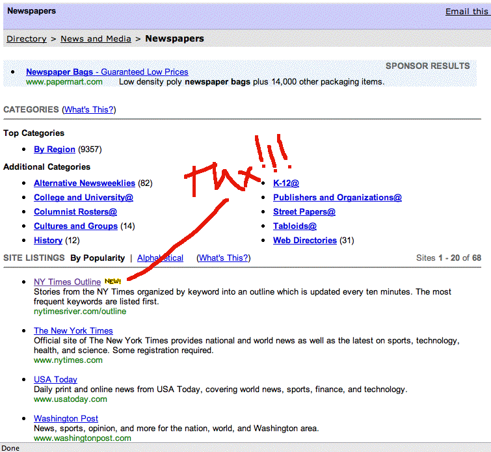Open Columnist Rosters category
The image size is (491, 452).
[x=75, y=212]
